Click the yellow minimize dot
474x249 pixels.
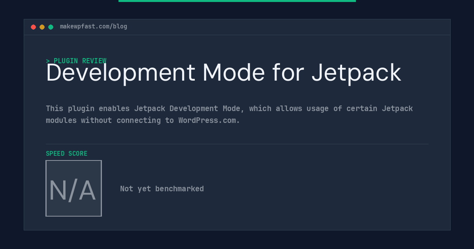(x=42, y=27)
